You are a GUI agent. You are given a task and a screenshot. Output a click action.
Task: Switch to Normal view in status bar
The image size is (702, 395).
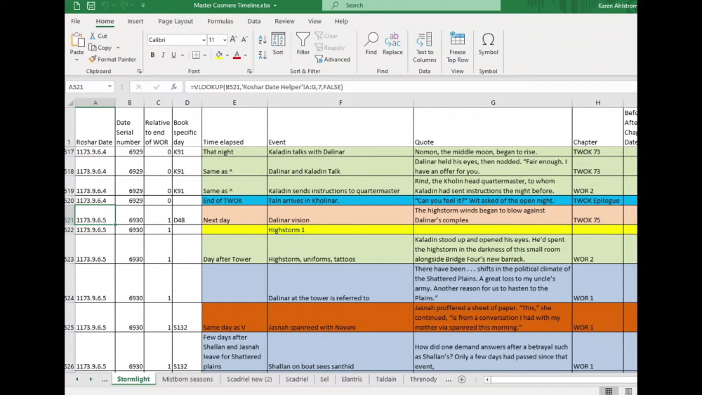point(609,391)
